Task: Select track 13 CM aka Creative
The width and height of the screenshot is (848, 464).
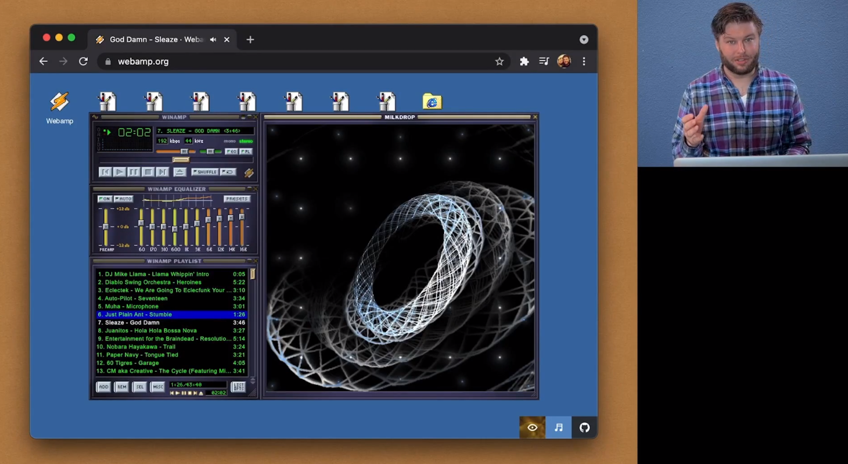Action: [x=171, y=371]
